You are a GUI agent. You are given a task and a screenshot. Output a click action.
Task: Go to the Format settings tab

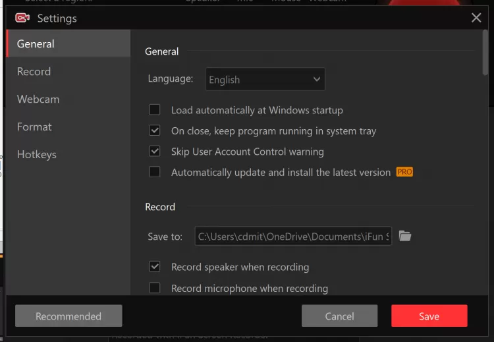(34, 127)
